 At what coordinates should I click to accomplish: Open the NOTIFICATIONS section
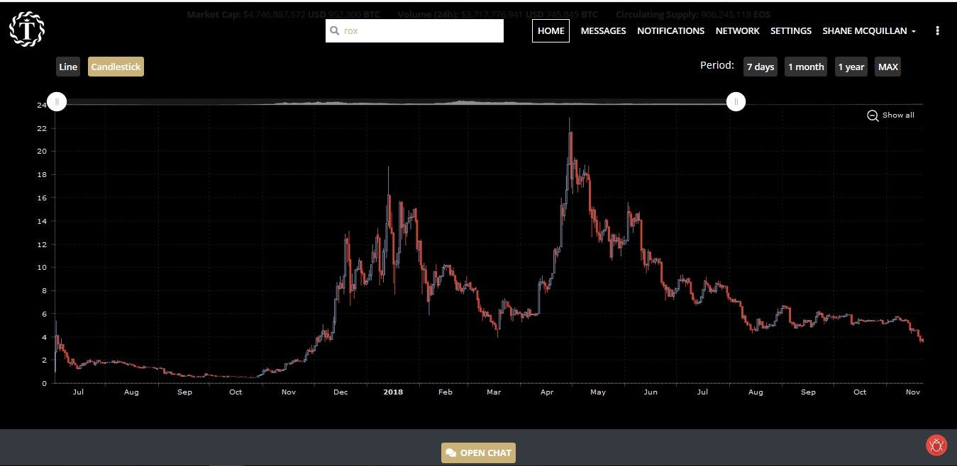(x=670, y=30)
